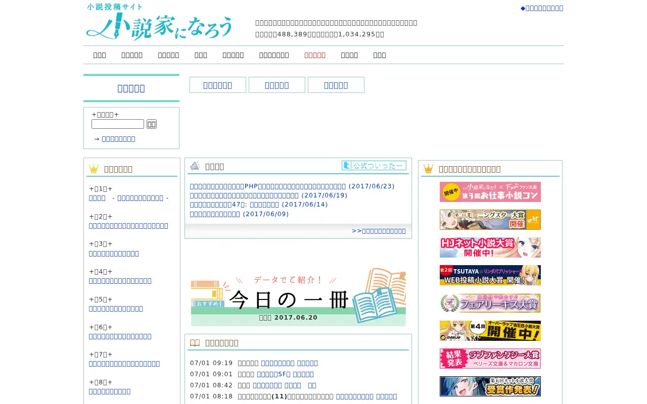Viewport: 647px width, 404px height.
Task: Open the TSUTAYA WEB投稿小説大賞 banner
Action: pos(490,275)
